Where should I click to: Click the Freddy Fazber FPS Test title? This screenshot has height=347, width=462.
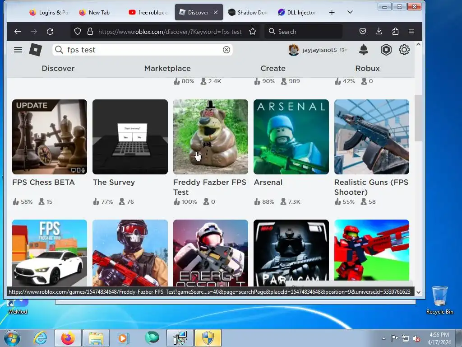pyautogui.click(x=209, y=187)
